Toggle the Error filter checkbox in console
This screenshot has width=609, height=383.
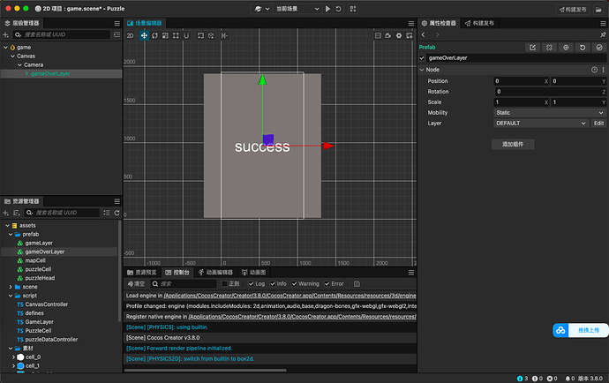click(x=327, y=283)
